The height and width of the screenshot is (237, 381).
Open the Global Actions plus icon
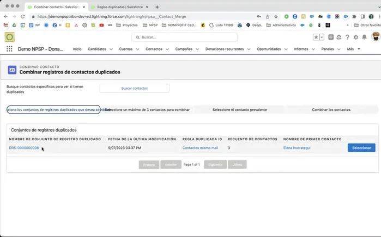click(x=331, y=37)
